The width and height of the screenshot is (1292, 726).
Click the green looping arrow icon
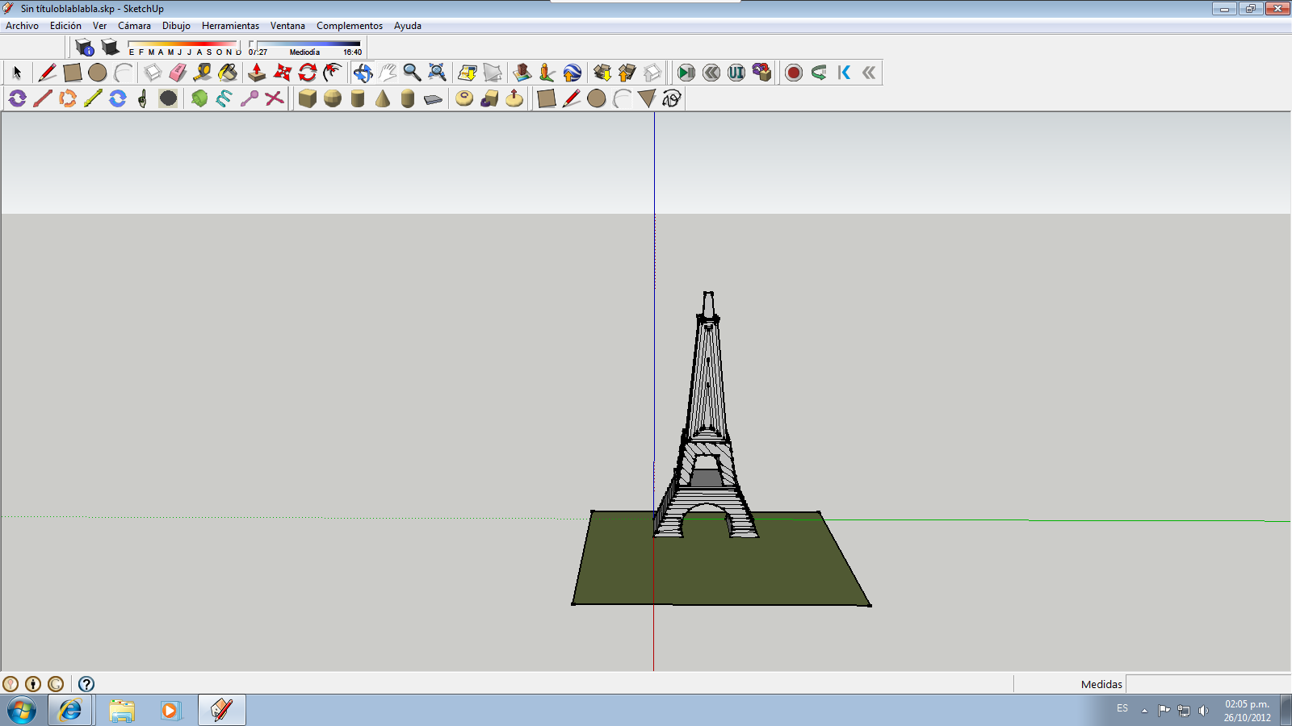coord(819,73)
